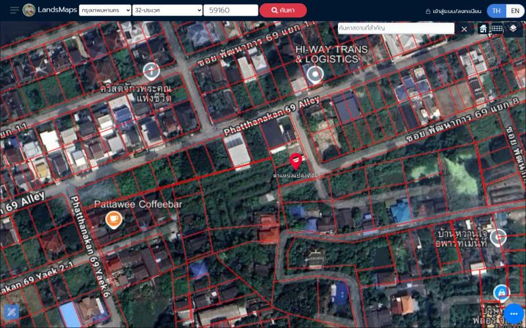
Task: Open the hamburger menu
Action: 14,10
